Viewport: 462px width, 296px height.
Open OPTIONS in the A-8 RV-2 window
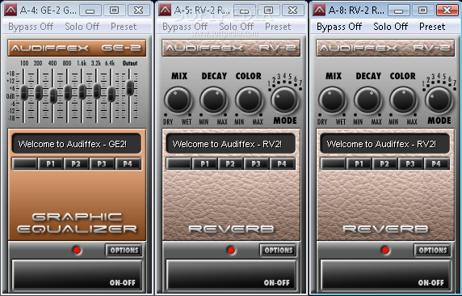433,251
